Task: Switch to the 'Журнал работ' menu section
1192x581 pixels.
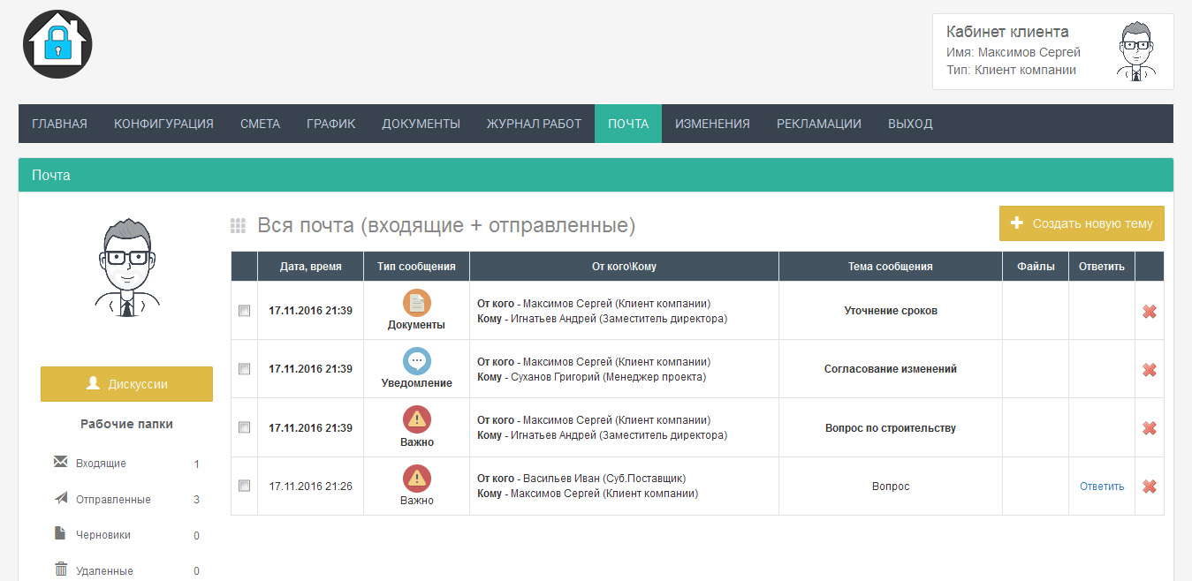Action: (x=534, y=124)
